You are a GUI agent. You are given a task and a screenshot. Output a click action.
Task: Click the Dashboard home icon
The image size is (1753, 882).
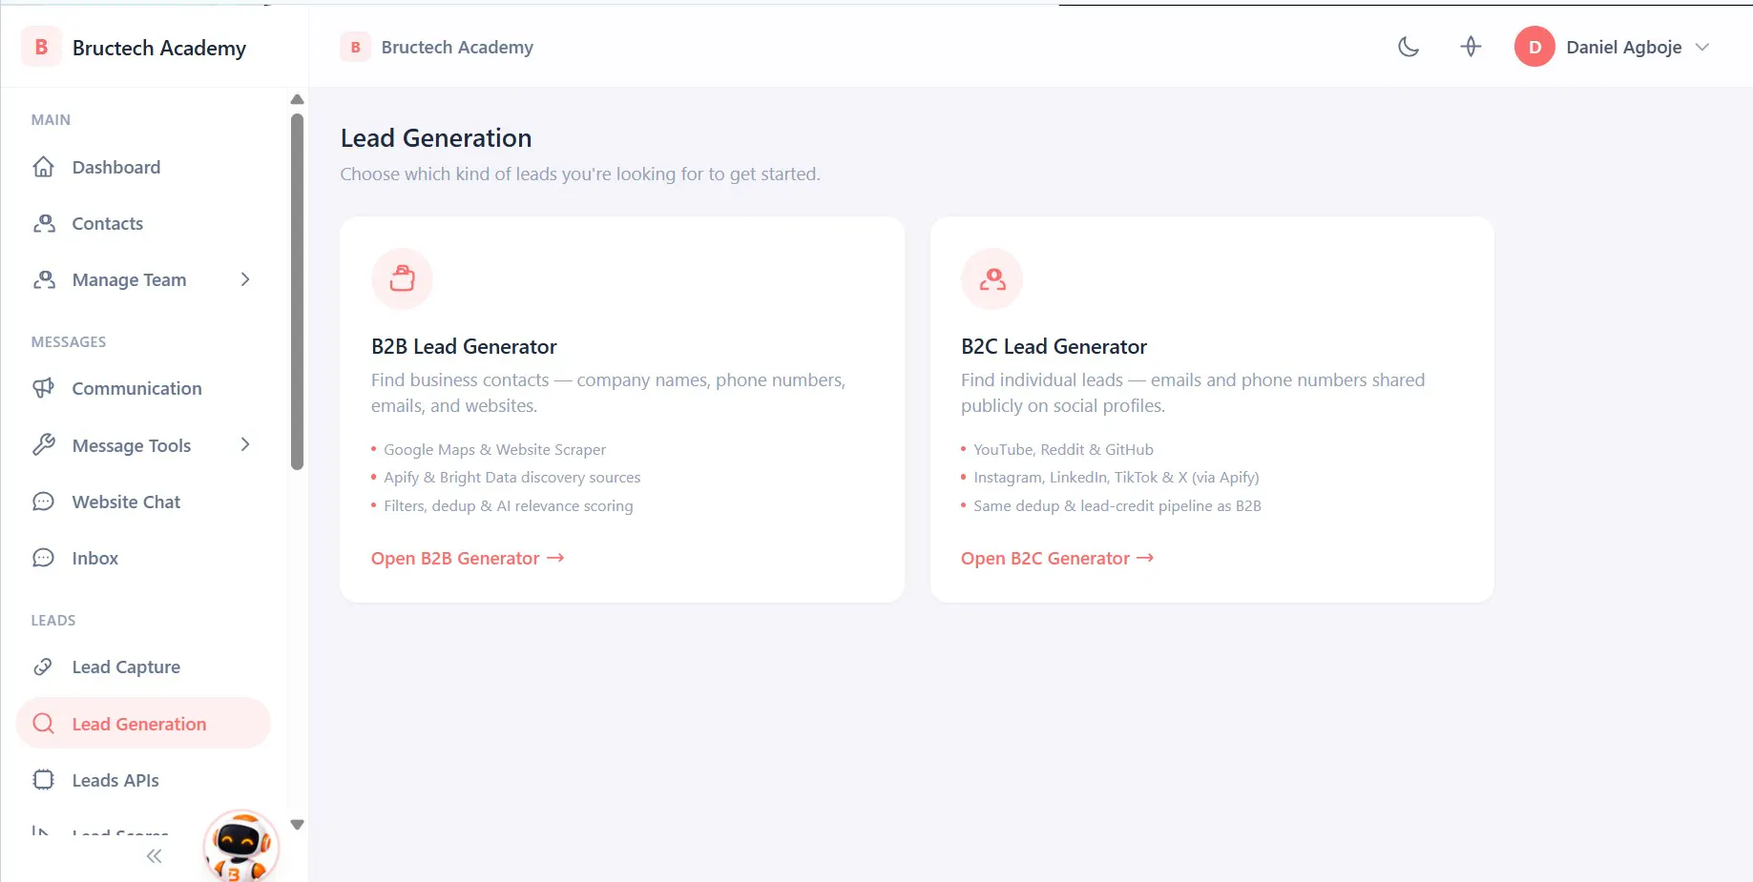[x=43, y=167]
